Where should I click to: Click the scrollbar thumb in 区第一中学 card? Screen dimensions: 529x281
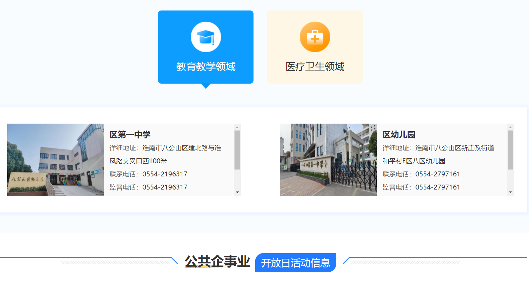point(237,150)
